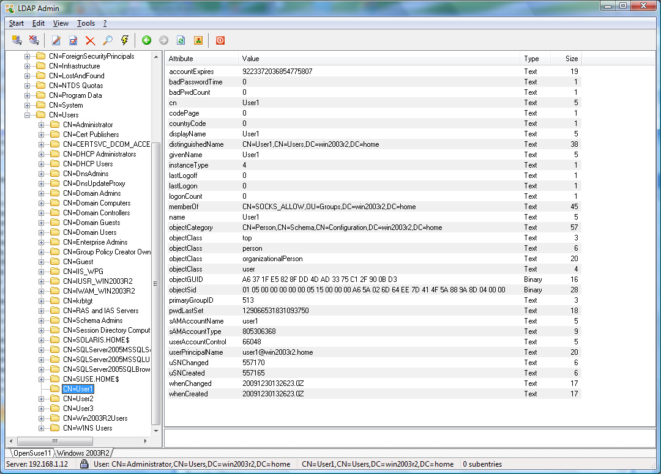The image size is (661, 474).
Task: Select CN=Schema Admins in the tree
Action: (93, 320)
